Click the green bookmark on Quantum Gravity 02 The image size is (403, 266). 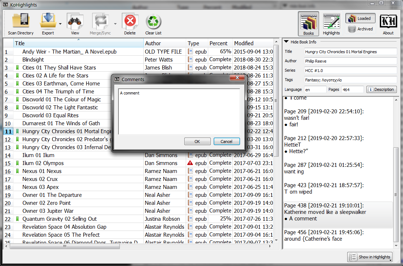pyautogui.click(x=17, y=219)
